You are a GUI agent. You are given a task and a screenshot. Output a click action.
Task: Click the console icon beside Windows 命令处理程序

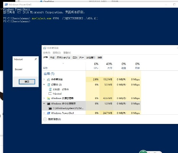pyautogui.click(x=49, y=104)
